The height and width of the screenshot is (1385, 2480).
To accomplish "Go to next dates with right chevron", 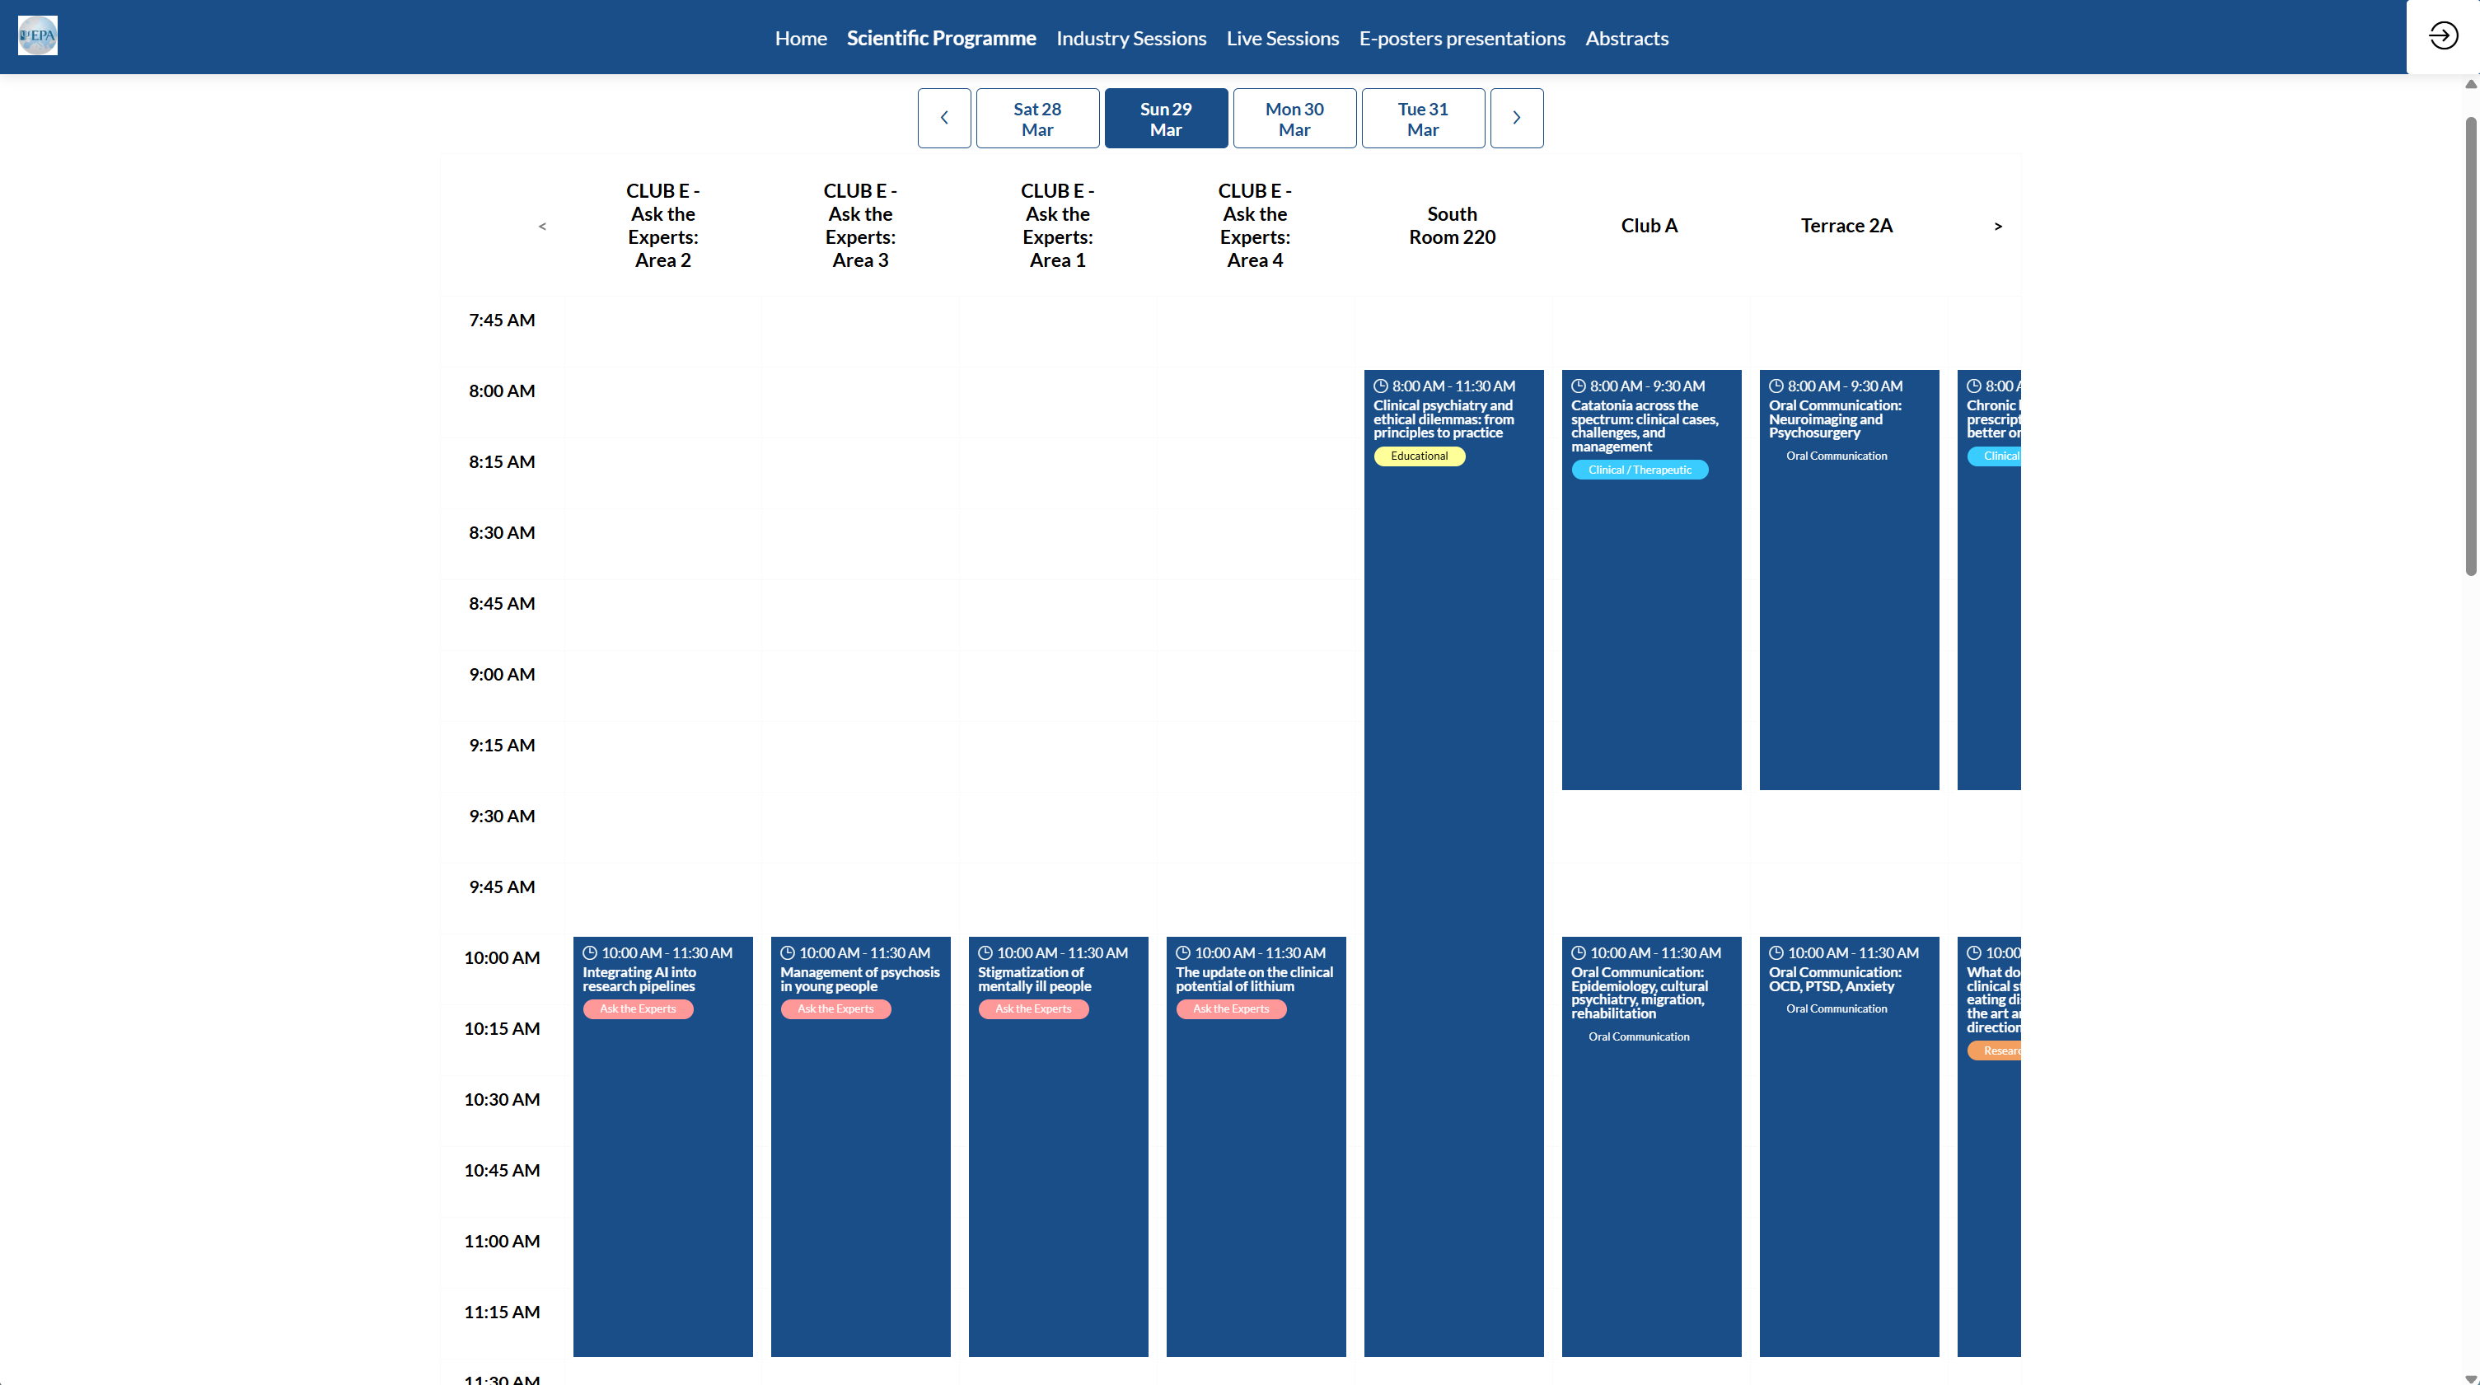I will pyautogui.click(x=1516, y=118).
